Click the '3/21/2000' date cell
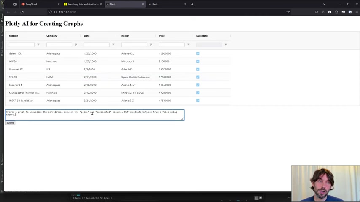This screenshot has width=360, height=202. tap(90, 101)
